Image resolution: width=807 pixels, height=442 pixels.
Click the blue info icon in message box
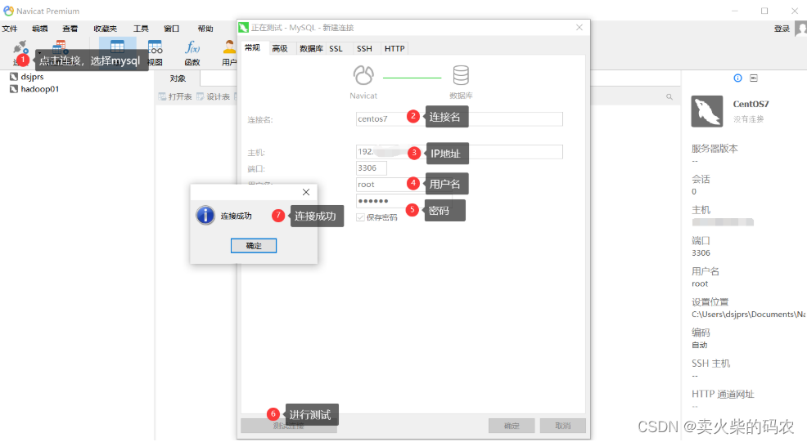coord(205,215)
